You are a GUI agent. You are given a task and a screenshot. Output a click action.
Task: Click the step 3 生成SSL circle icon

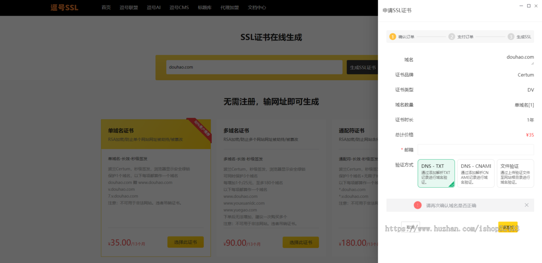511,37
